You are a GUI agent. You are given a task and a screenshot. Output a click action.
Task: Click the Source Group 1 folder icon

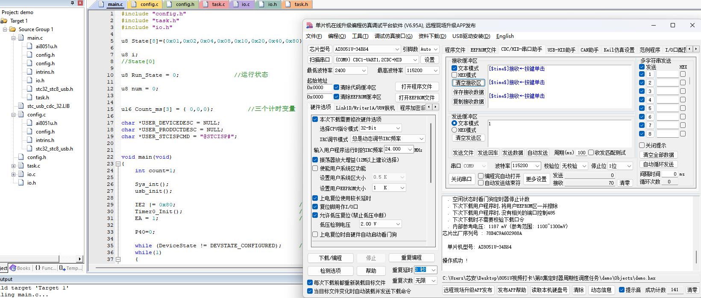click(x=12, y=29)
